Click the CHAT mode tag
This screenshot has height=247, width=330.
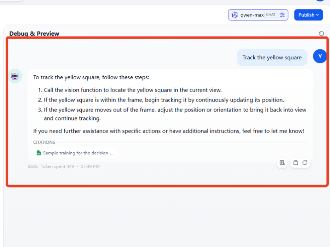[x=271, y=15]
